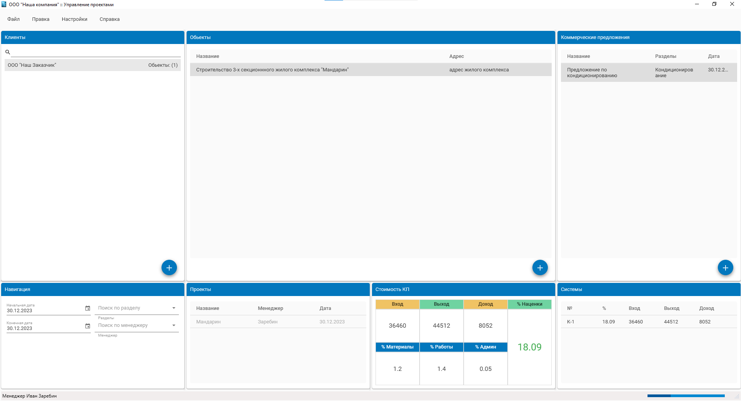Click Объекты: (1) counter in client row

163,65
